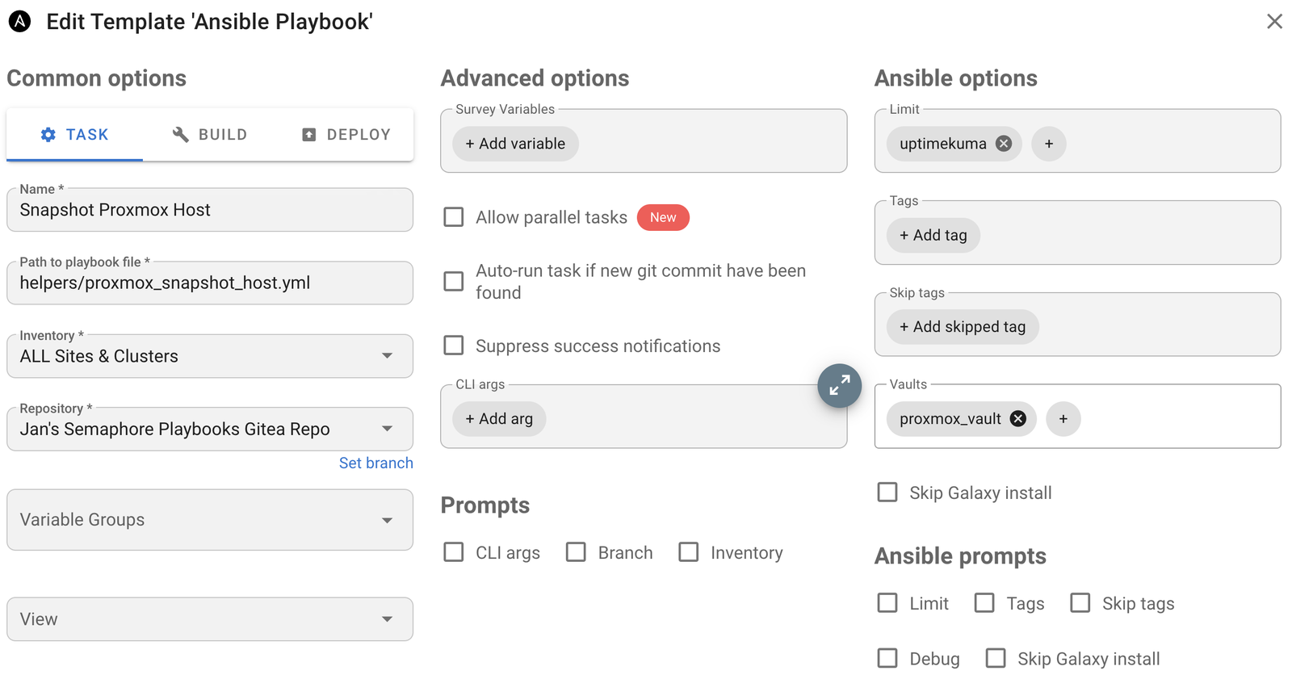
Task: Enable the Inventory prompt checkbox
Action: (x=689, y=552)
